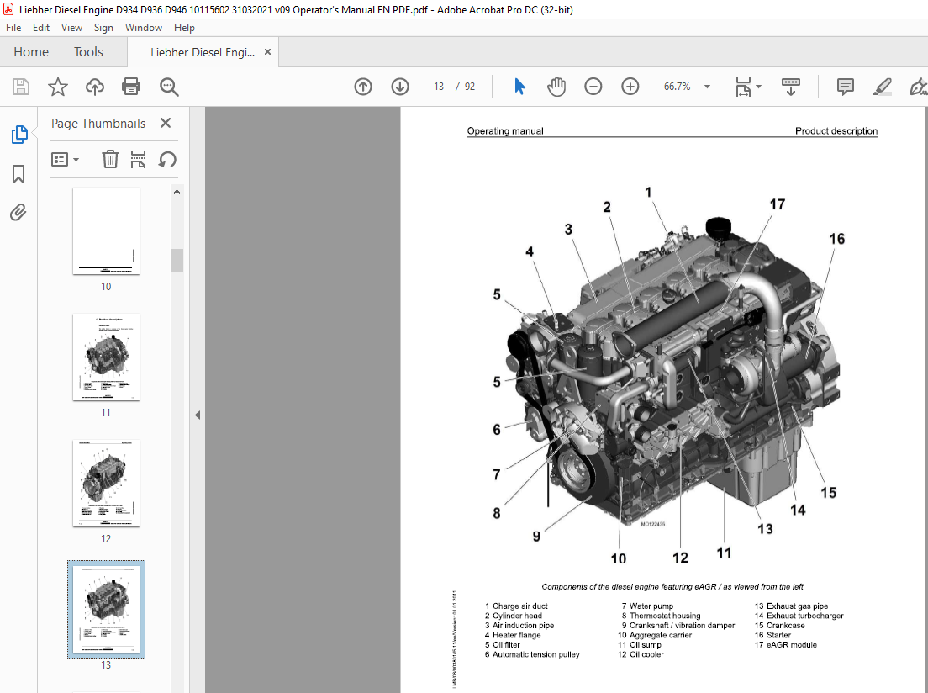The width and height of the screenshot is (928, 693).
Task: Go to previous page arrow
Action: point(363,87)
